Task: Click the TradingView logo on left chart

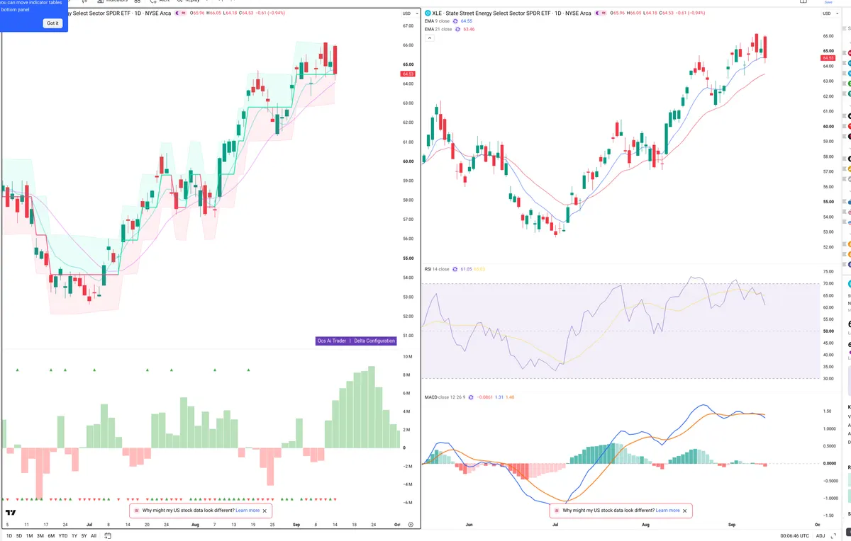Action: tap(11, 512)
